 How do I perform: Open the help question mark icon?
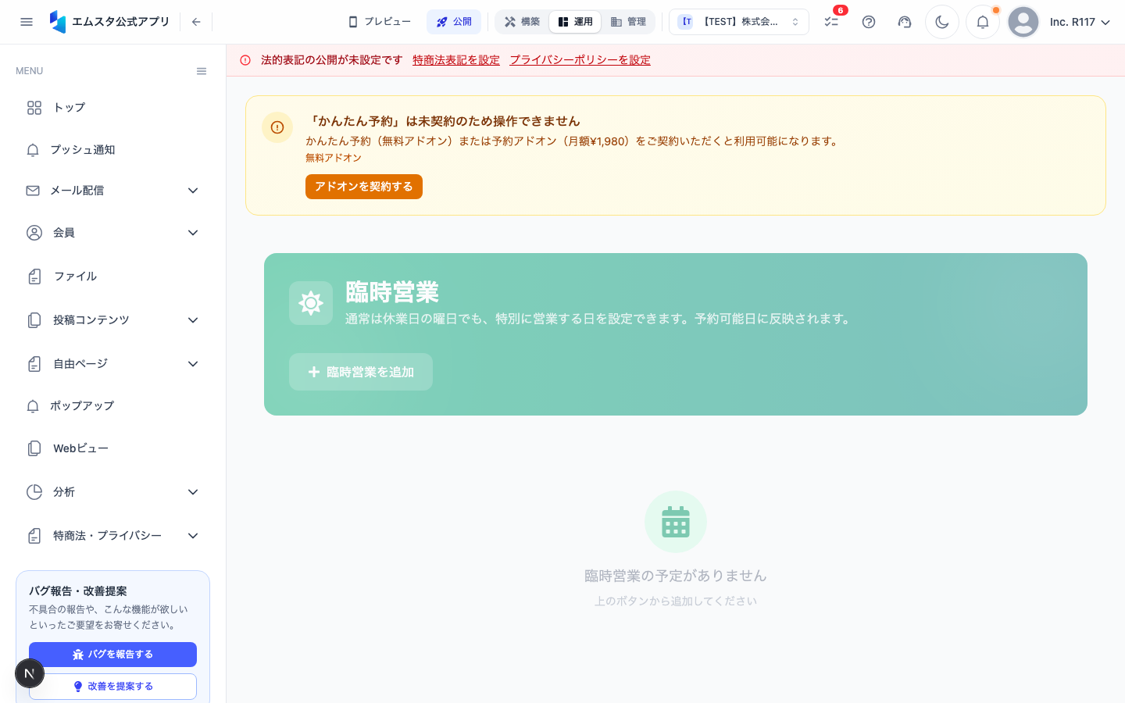click(x=869, y=22)
